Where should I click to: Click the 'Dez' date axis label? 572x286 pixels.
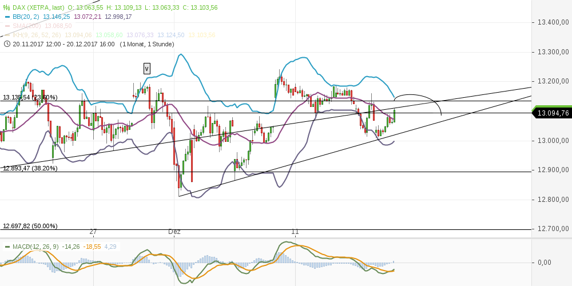(174, 232)
